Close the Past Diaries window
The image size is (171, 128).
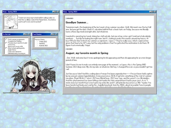coord(56,34)
